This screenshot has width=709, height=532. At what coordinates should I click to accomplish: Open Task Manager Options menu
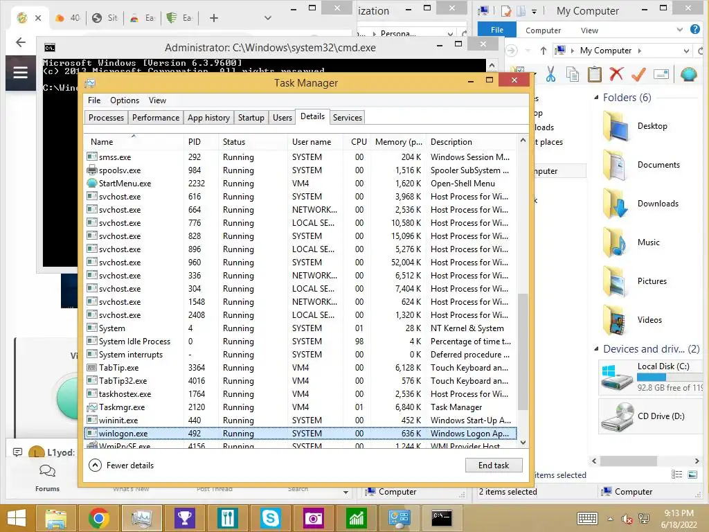pyautogui.click(x=125, y=100)
